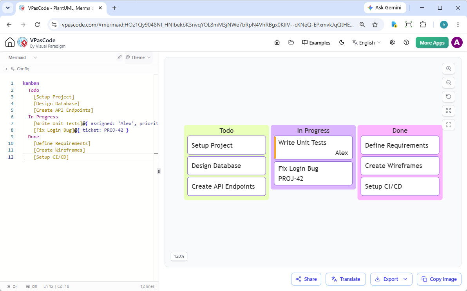Click the 120% zoom level indicator

pyautogui.click(x=179, y=256)
